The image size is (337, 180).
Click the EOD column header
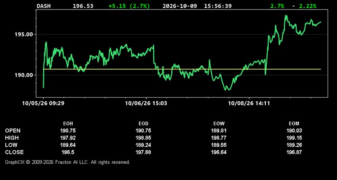pos(143,124)
